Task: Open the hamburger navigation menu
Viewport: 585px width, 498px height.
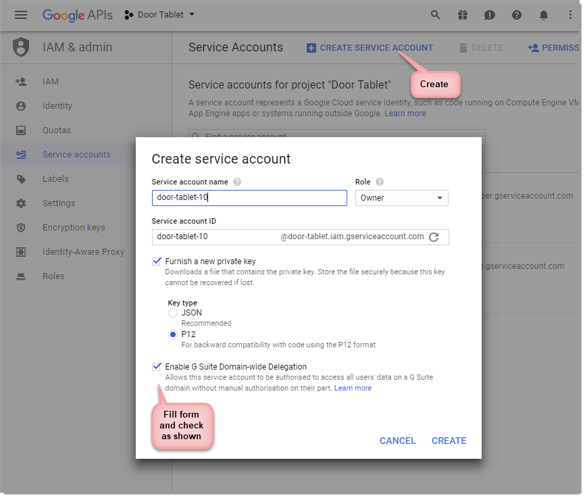Action: (x=21, y=15)
